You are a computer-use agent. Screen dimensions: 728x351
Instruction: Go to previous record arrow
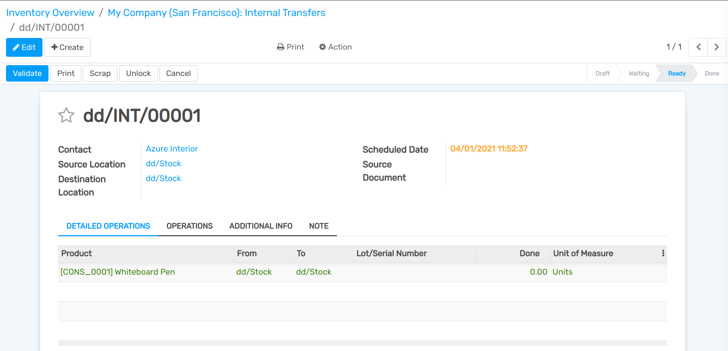click(698, 47)
